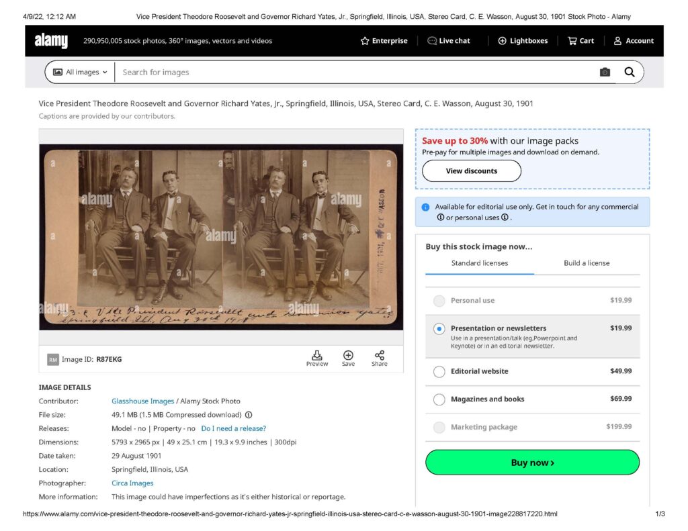Click the Roosevelt stereo card photo
688x531 pixels.
(221, 236)
